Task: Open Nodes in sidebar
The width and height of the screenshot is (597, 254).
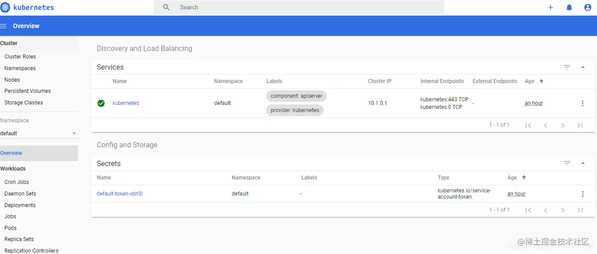Action: 12,80
